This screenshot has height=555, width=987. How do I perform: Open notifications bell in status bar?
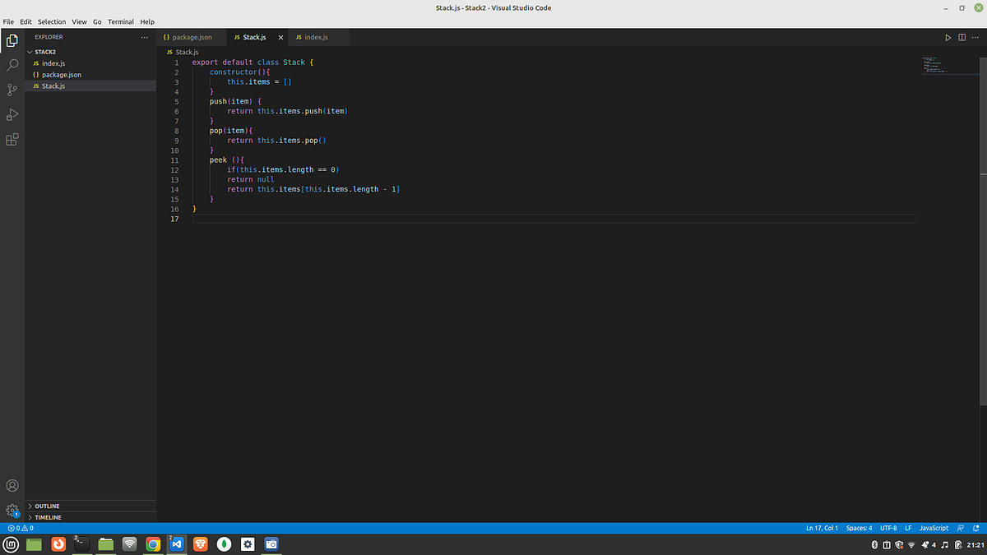click(x=975, y=528)
